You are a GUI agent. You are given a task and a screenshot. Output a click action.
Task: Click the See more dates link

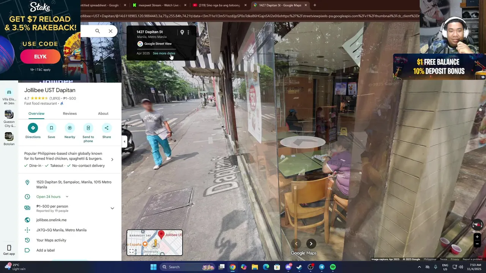coord(164,53)
